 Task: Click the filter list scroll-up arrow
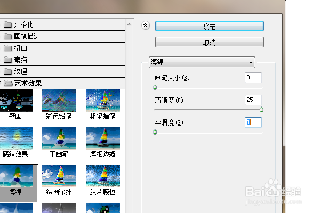coord(129,24)
